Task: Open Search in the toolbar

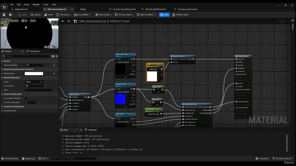Action: (36, 15)
